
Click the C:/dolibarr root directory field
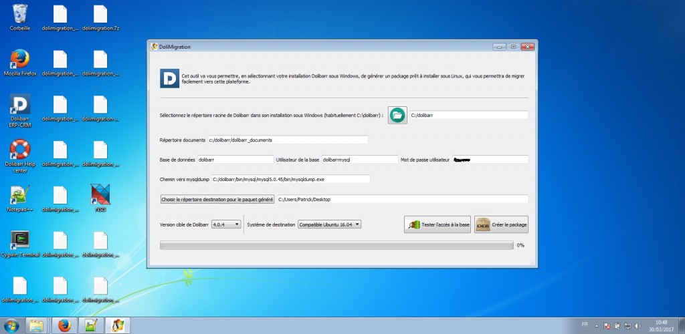click(469, 115)
